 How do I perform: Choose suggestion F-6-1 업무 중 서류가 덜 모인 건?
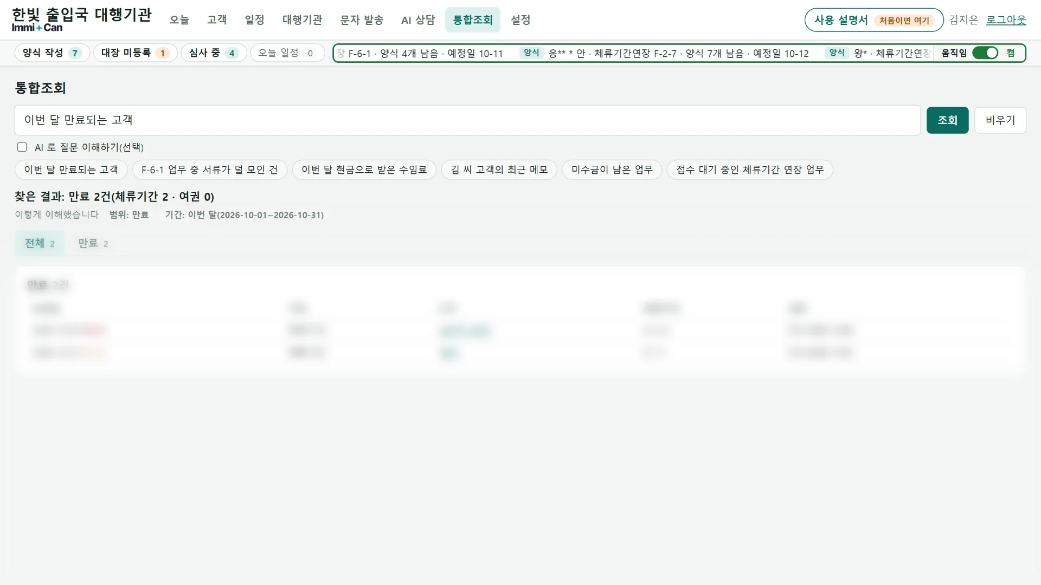point(210,170)
